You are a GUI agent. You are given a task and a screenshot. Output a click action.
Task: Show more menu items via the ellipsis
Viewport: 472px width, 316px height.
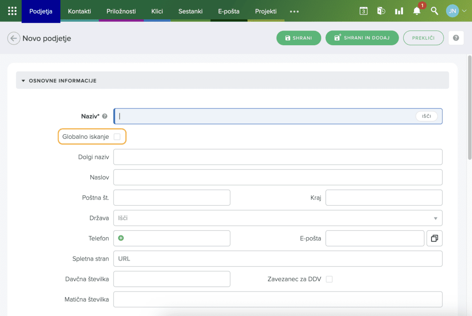pyautogui.click(x=294, y=11)
